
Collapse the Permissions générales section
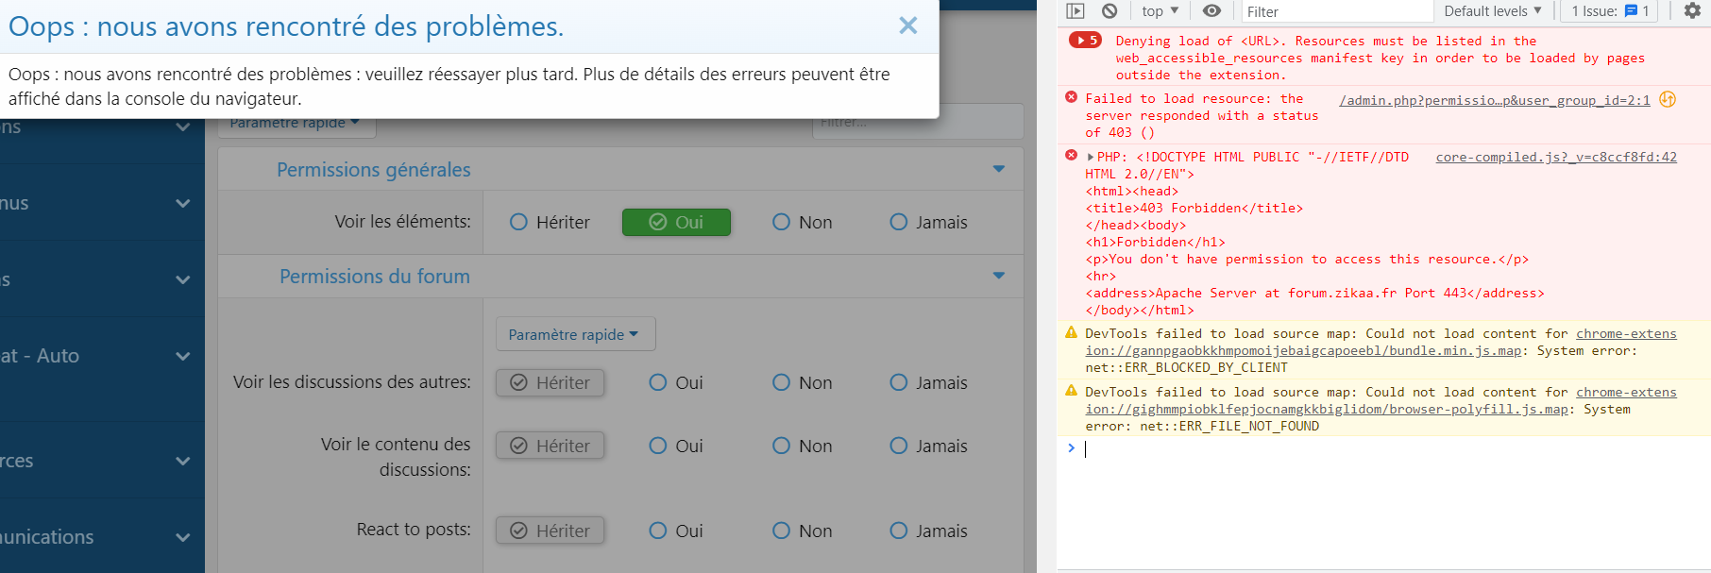[x=999, y=170]
